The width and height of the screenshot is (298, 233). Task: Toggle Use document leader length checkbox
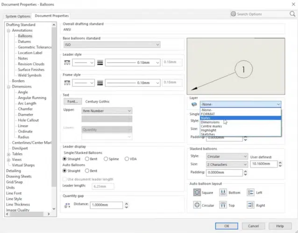coord(64,179)
